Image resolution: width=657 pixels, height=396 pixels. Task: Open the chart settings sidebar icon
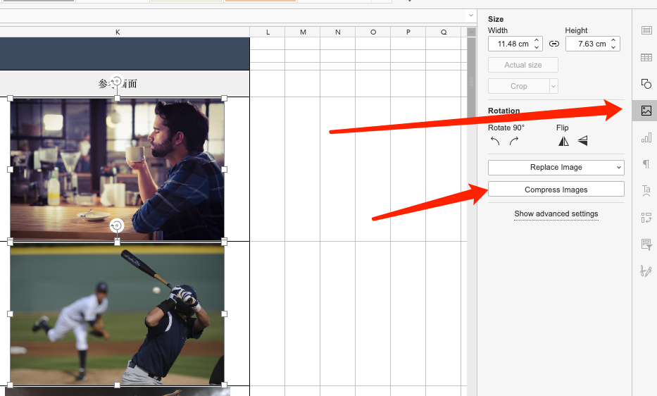coord(646,137)
